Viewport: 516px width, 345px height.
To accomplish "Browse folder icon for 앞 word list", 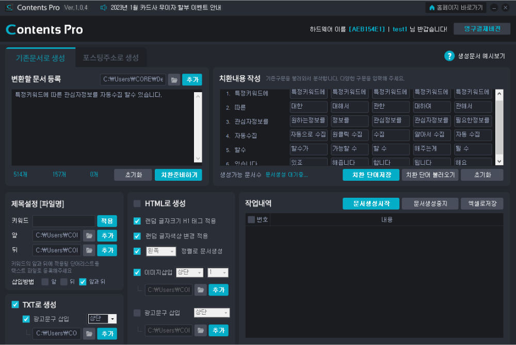I will tap(89, 235).
